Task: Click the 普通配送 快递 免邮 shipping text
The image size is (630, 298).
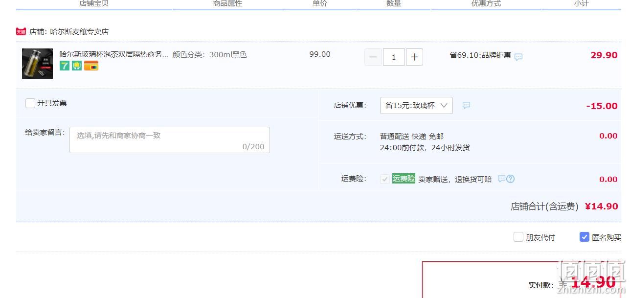Action: pyautogui.click(x=412, y=137)
